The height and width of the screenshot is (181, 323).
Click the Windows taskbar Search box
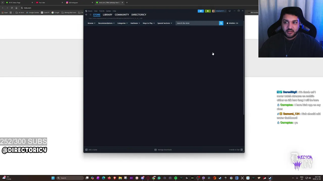70,178
